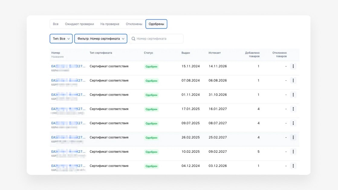This screenshot has height=190, width=338.
Task: Click the search magnifier icon
Action: point(133,39)
